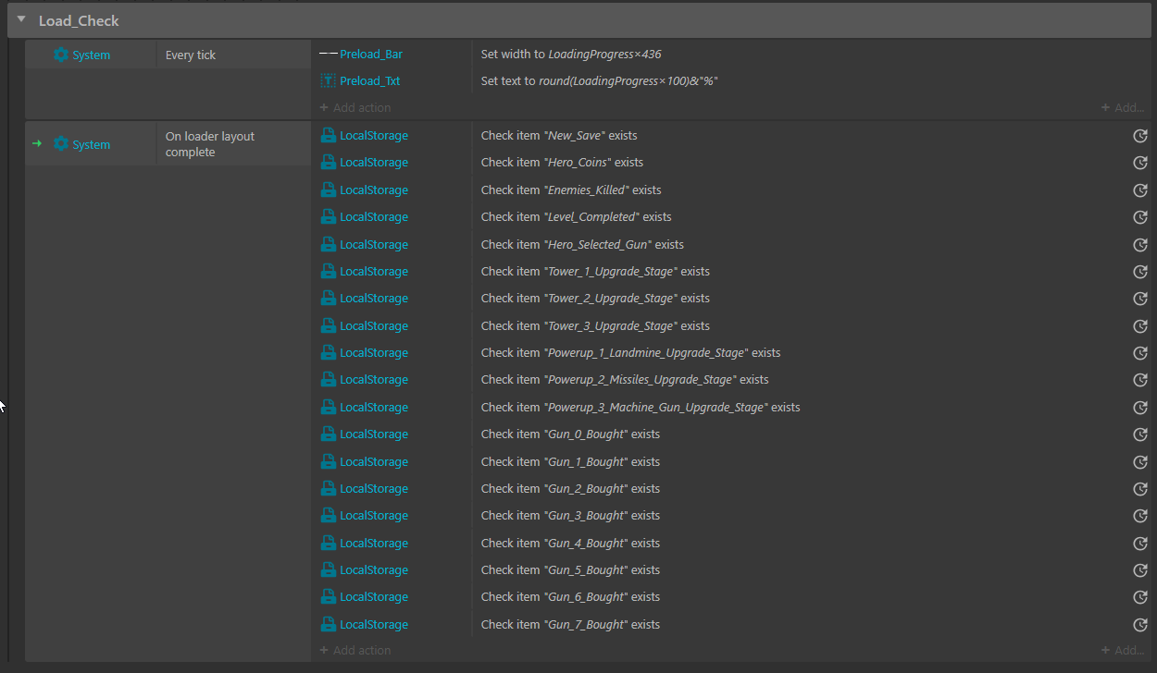1157x673 pixels.
Task: Click the async clock icon on the Gun_5_Bought row
Action: pos(1140,570)
